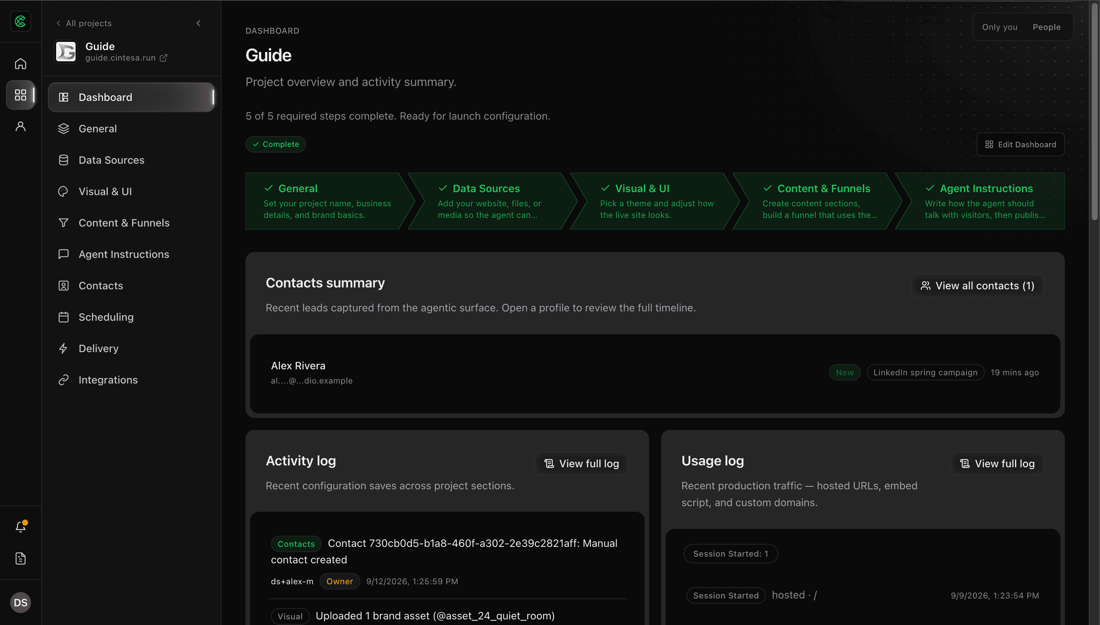Select People visibility option
This screenshot has width=1100, height=625.
[x=1047, y=27]
